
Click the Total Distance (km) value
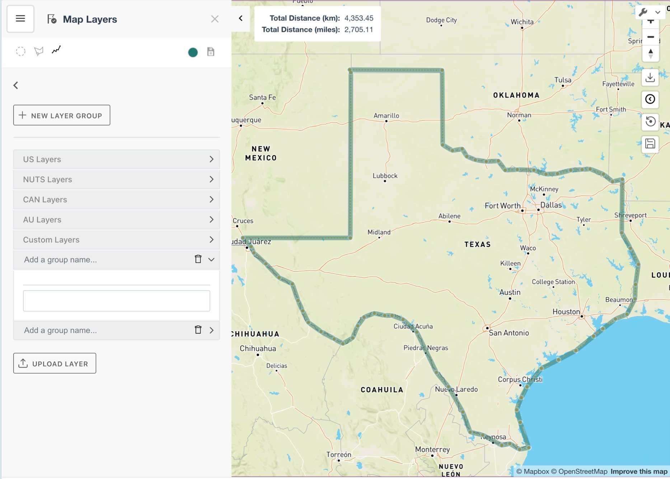[359, 18]
